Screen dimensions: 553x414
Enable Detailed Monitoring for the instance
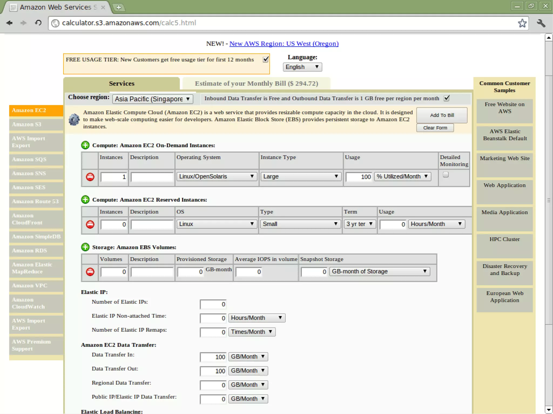(x=446, y=175)
